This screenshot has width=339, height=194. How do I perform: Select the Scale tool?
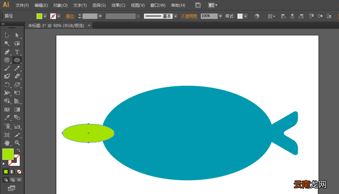pos(17,85)
